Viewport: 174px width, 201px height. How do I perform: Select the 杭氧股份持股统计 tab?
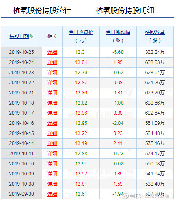tap(42, 11)
